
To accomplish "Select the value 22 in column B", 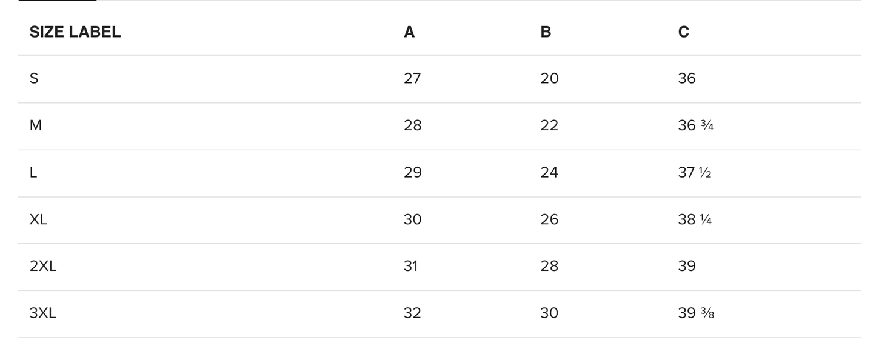I will click(x=549, y=125).
